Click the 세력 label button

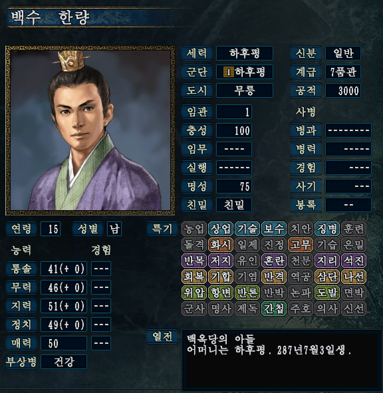click(197, 53)
